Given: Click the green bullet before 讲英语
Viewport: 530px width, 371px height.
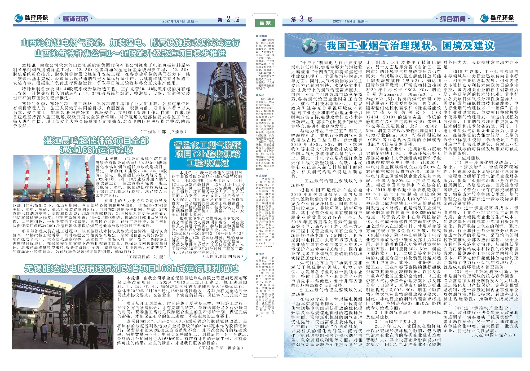Looking at the screenshot, I should click(x=257, y=176).
